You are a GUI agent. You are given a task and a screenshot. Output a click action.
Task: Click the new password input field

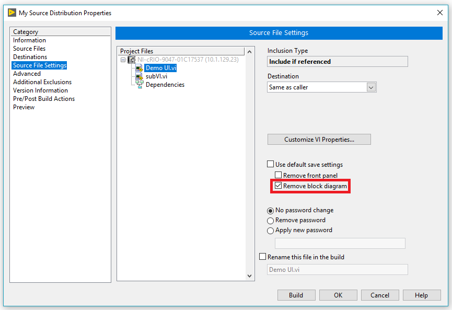pyautogui.click(x=340, y=243)
